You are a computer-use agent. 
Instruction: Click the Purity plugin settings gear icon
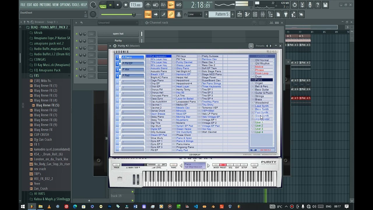click(x=115, y=46)
